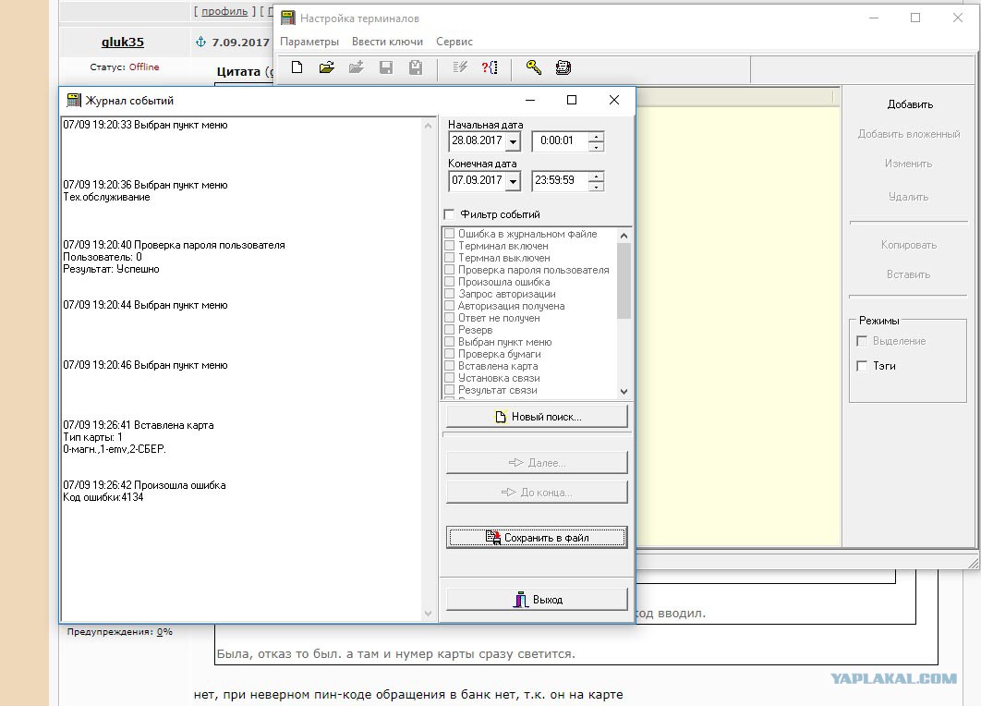Decrease start time 0:00:01 with down spinner
The height and width of the screenshot is (706, 981).
[x=596, y=147]
